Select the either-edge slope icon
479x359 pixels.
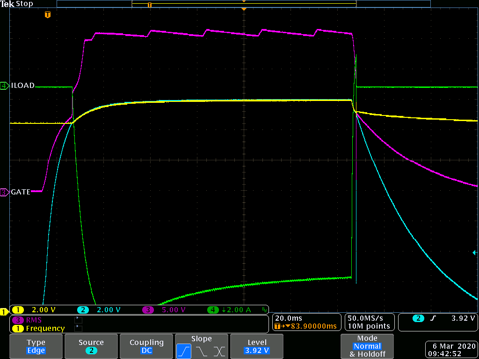coord(219,352)
